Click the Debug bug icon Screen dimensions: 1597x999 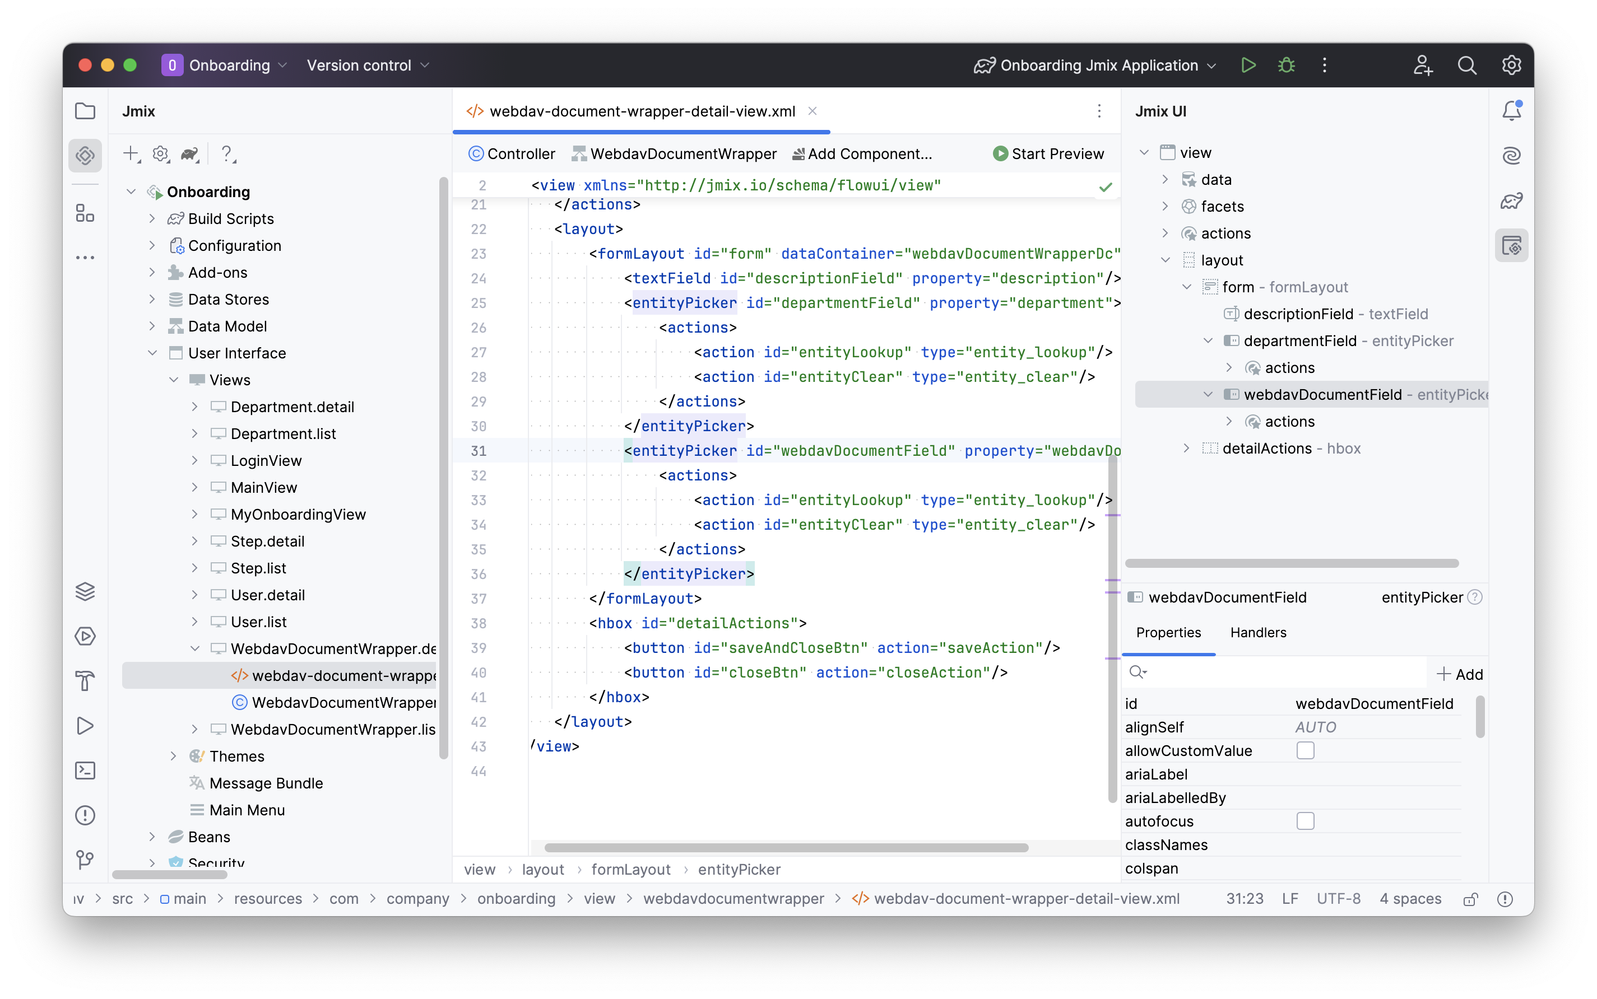coord(1287,65)
